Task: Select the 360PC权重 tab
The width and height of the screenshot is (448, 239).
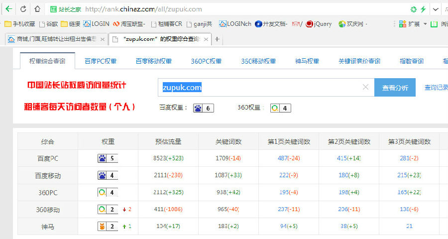Action: click(x=206, y=61)
